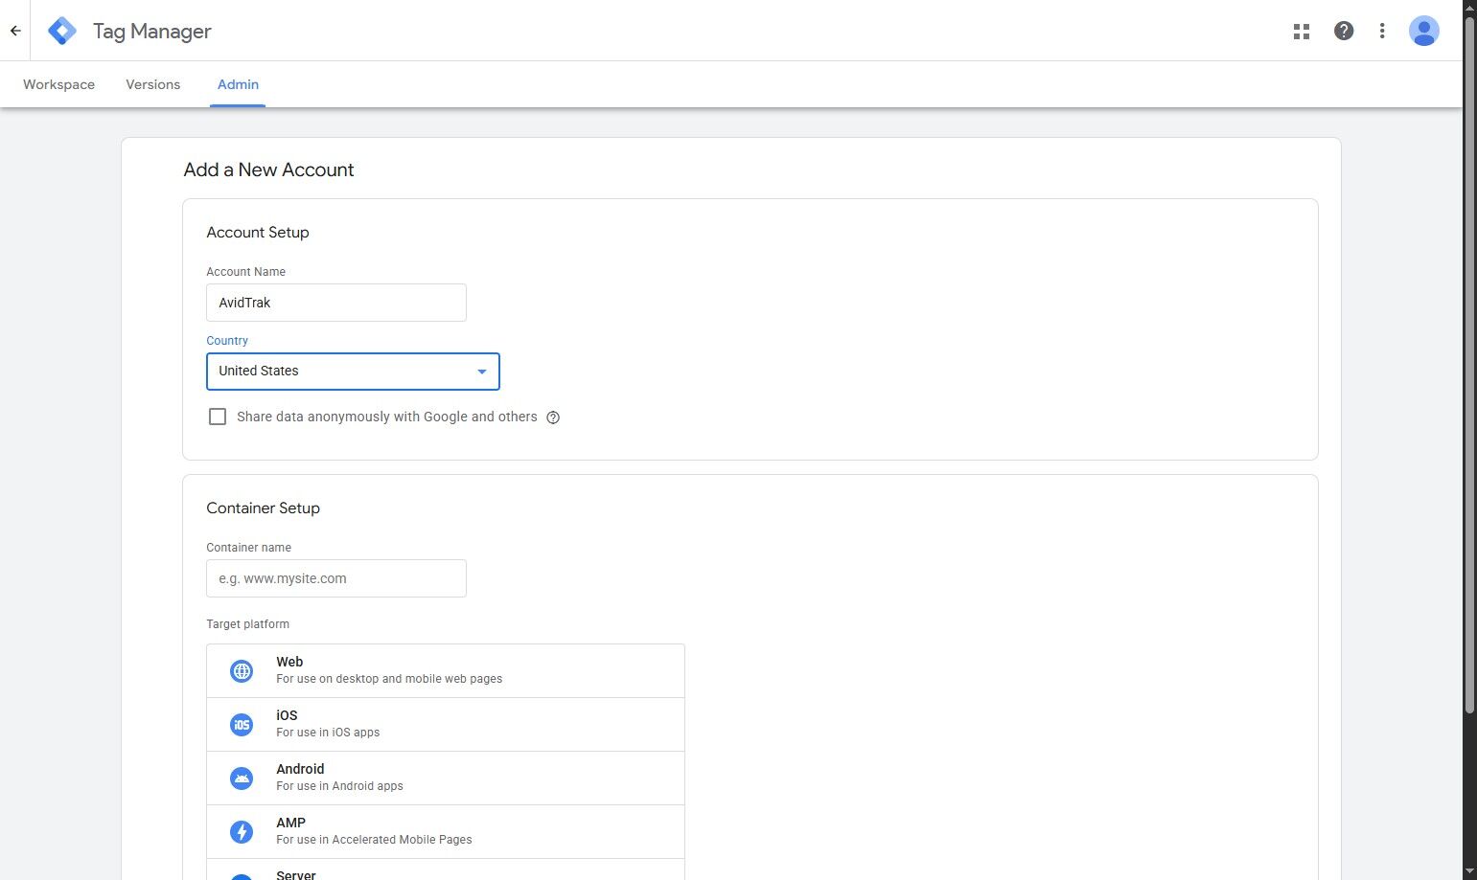Open the help question mark icon
Image resolution: width=1477 pixels, height=880 pixels.
click(1344, 31)
